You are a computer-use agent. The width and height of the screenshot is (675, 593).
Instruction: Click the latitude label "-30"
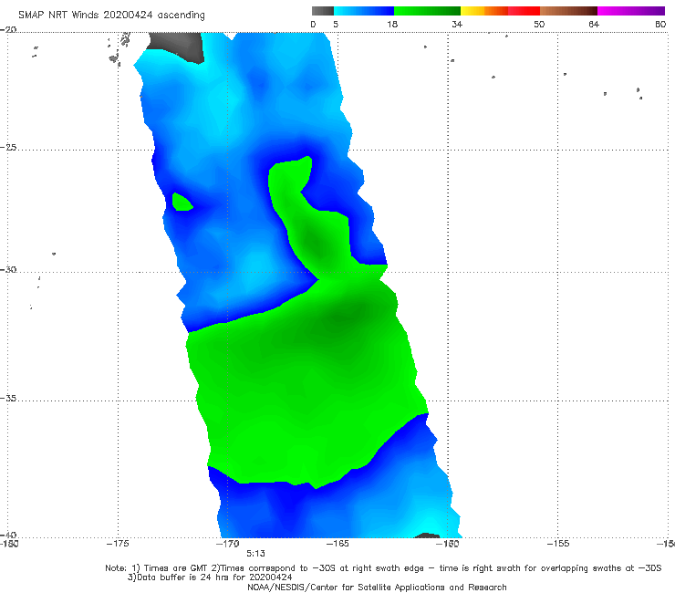tap(8, 269)
